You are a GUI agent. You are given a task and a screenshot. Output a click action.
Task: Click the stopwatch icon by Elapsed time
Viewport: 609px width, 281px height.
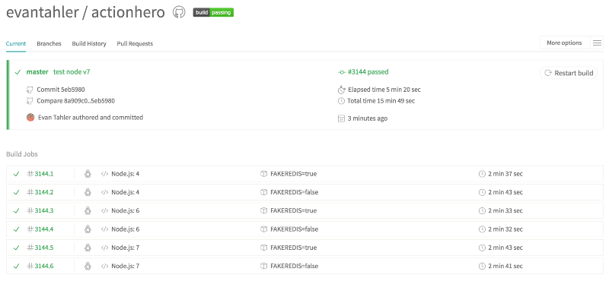tap(341, 90)
